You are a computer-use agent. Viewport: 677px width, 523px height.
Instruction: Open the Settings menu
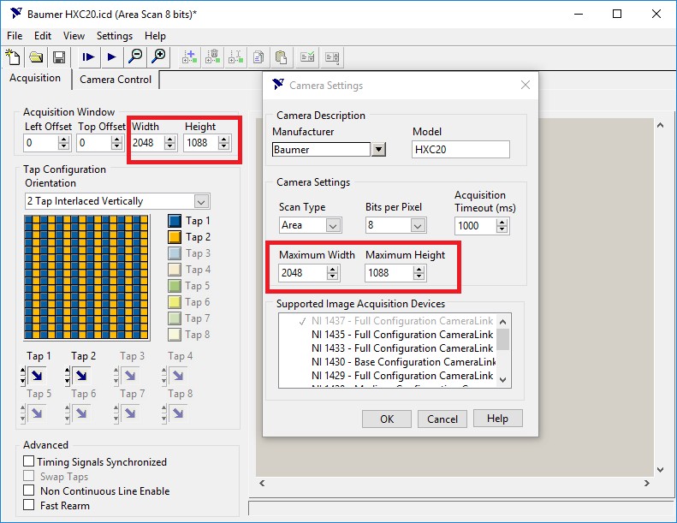click(115, 36)
